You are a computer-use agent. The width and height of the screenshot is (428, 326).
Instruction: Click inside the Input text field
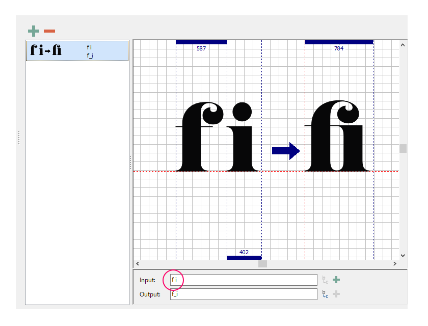pyautogui.click(x=245, y=280)
